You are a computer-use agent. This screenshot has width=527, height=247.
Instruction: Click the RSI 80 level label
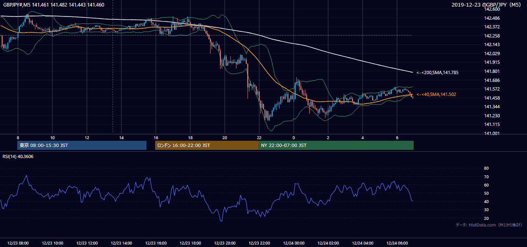tap(486, 168)
